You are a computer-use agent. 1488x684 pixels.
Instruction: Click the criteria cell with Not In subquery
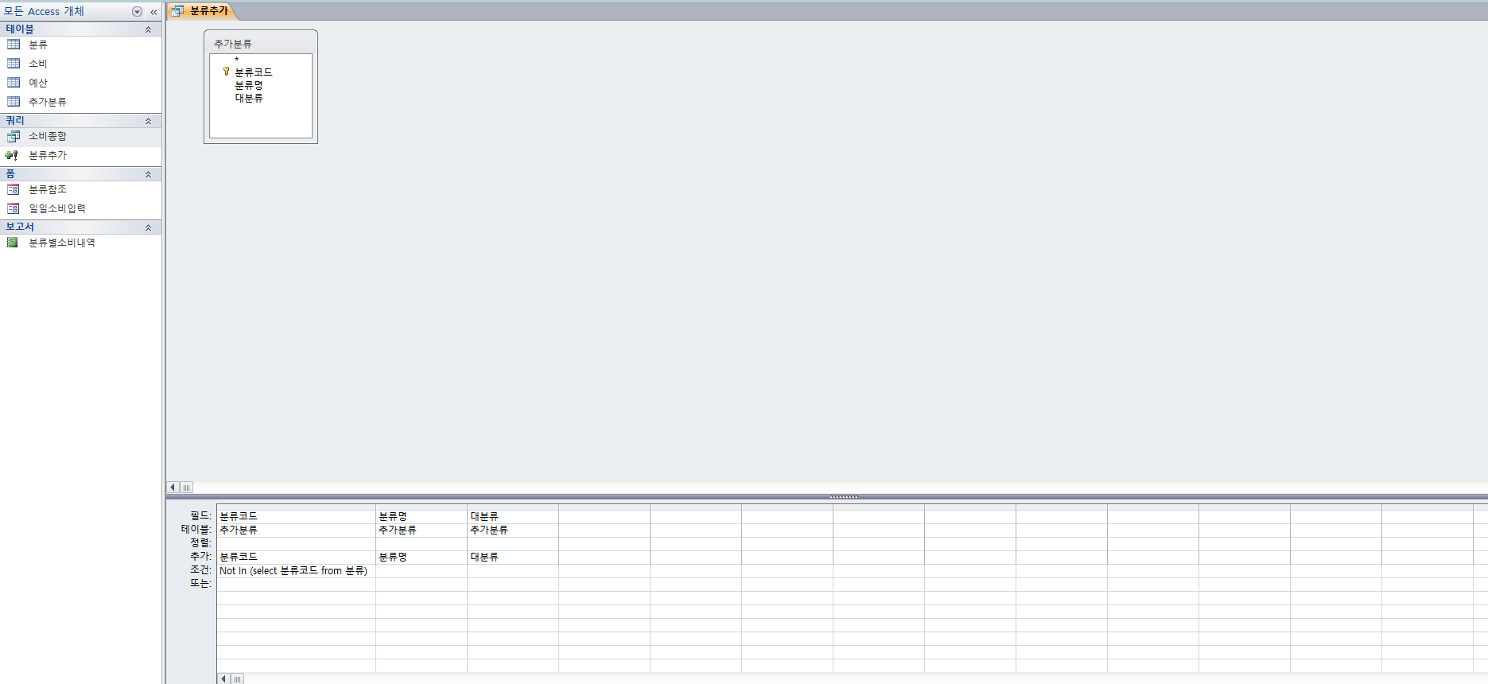[x=294, y=571]
